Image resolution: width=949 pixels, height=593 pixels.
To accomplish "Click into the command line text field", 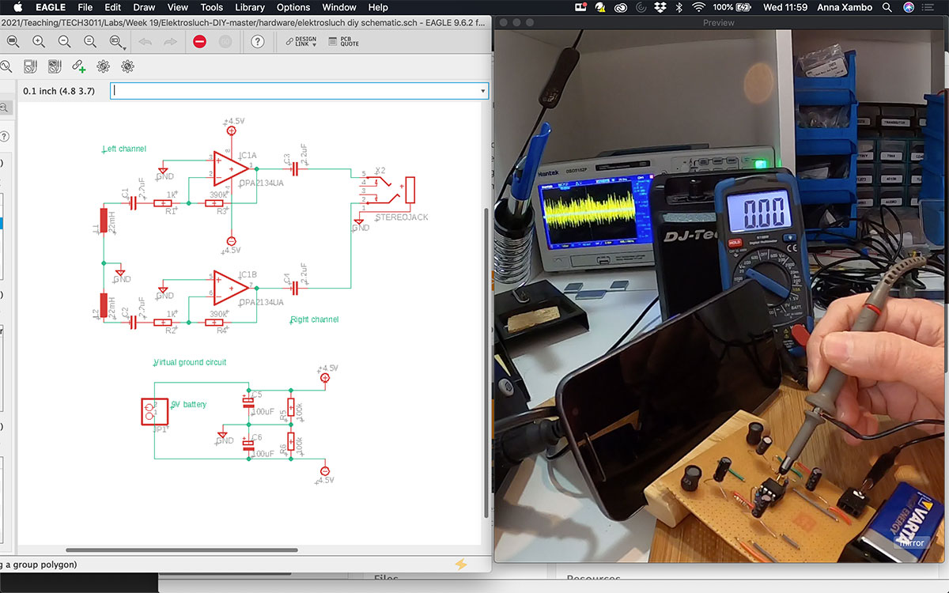I will coord(293,91).
